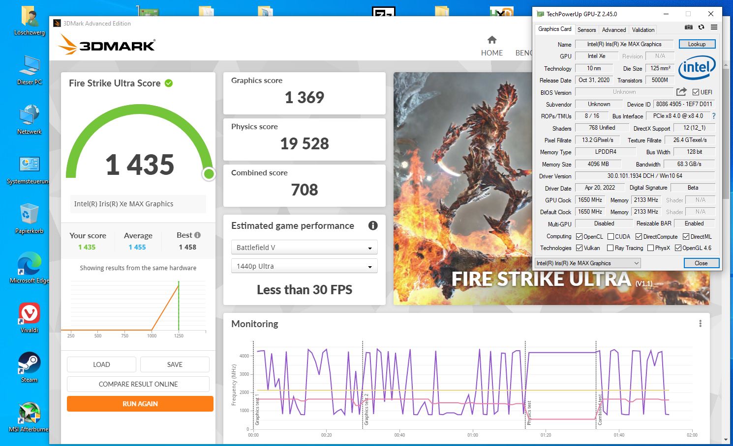Click the Physics score value 19 528

tap(305, 143)
